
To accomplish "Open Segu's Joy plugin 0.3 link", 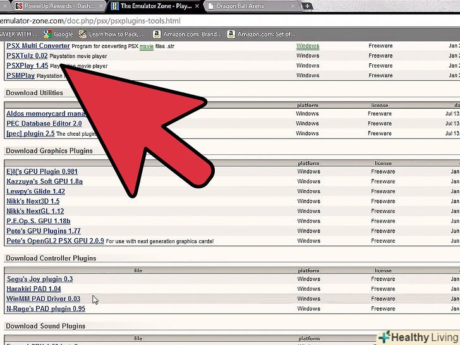I will 40,279.
